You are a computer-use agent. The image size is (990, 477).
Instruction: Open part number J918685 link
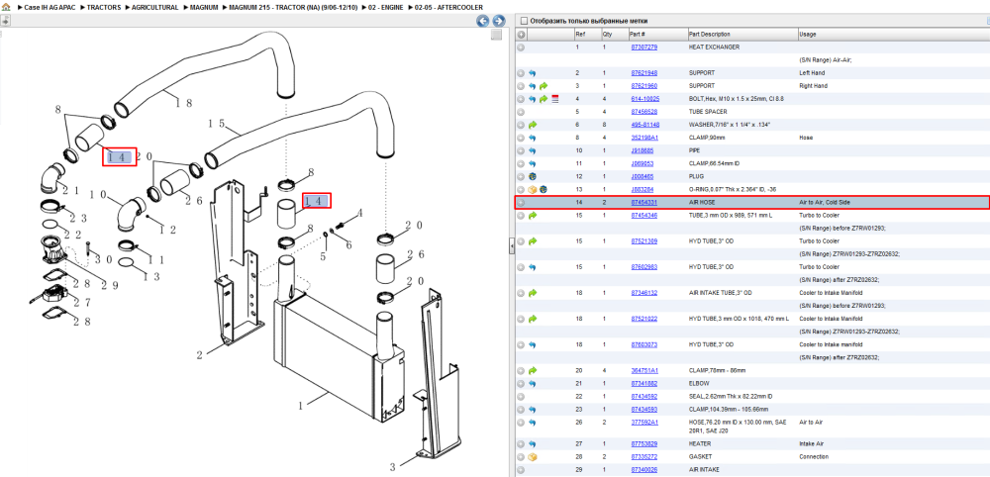[x=642, y=150]
